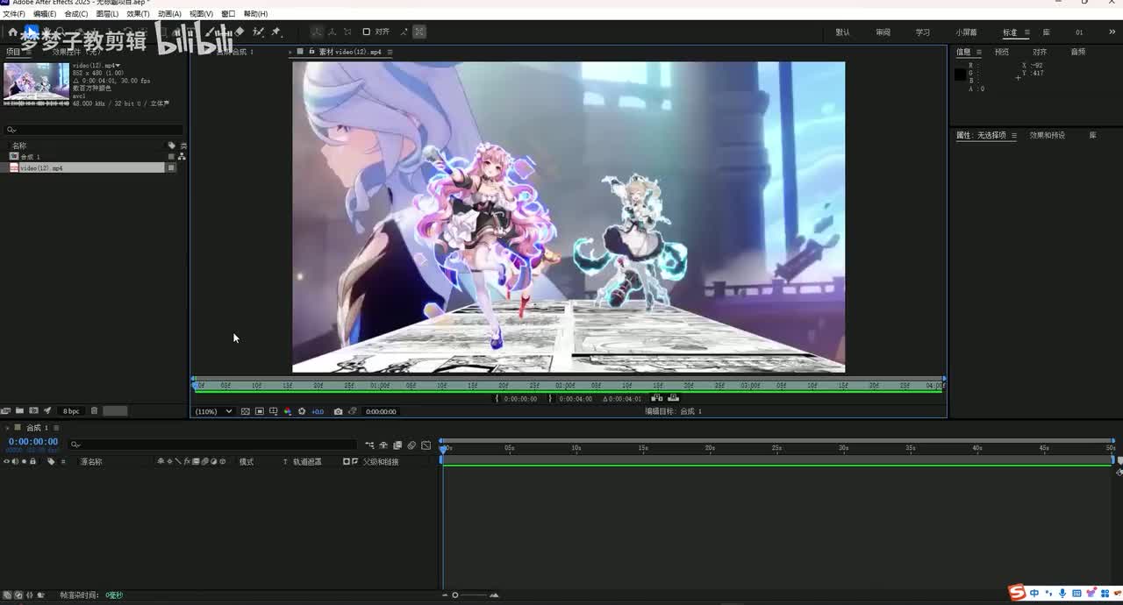Image resolution: width=1123 pixels, height=605 pixels.
Task: Open show channel and color management icon
Action: (x=288, y=411)
